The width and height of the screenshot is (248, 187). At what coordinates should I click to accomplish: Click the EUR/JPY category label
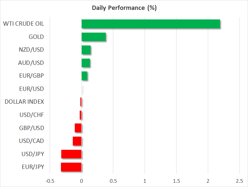tap(32, 167)
